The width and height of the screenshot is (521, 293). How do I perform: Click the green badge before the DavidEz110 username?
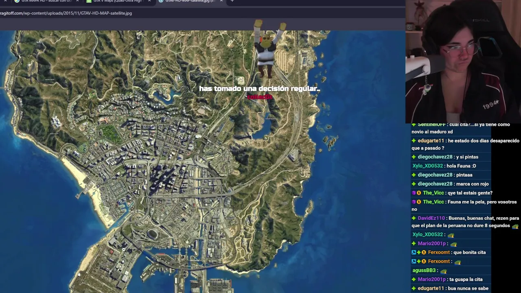click(x=414, y=218)
